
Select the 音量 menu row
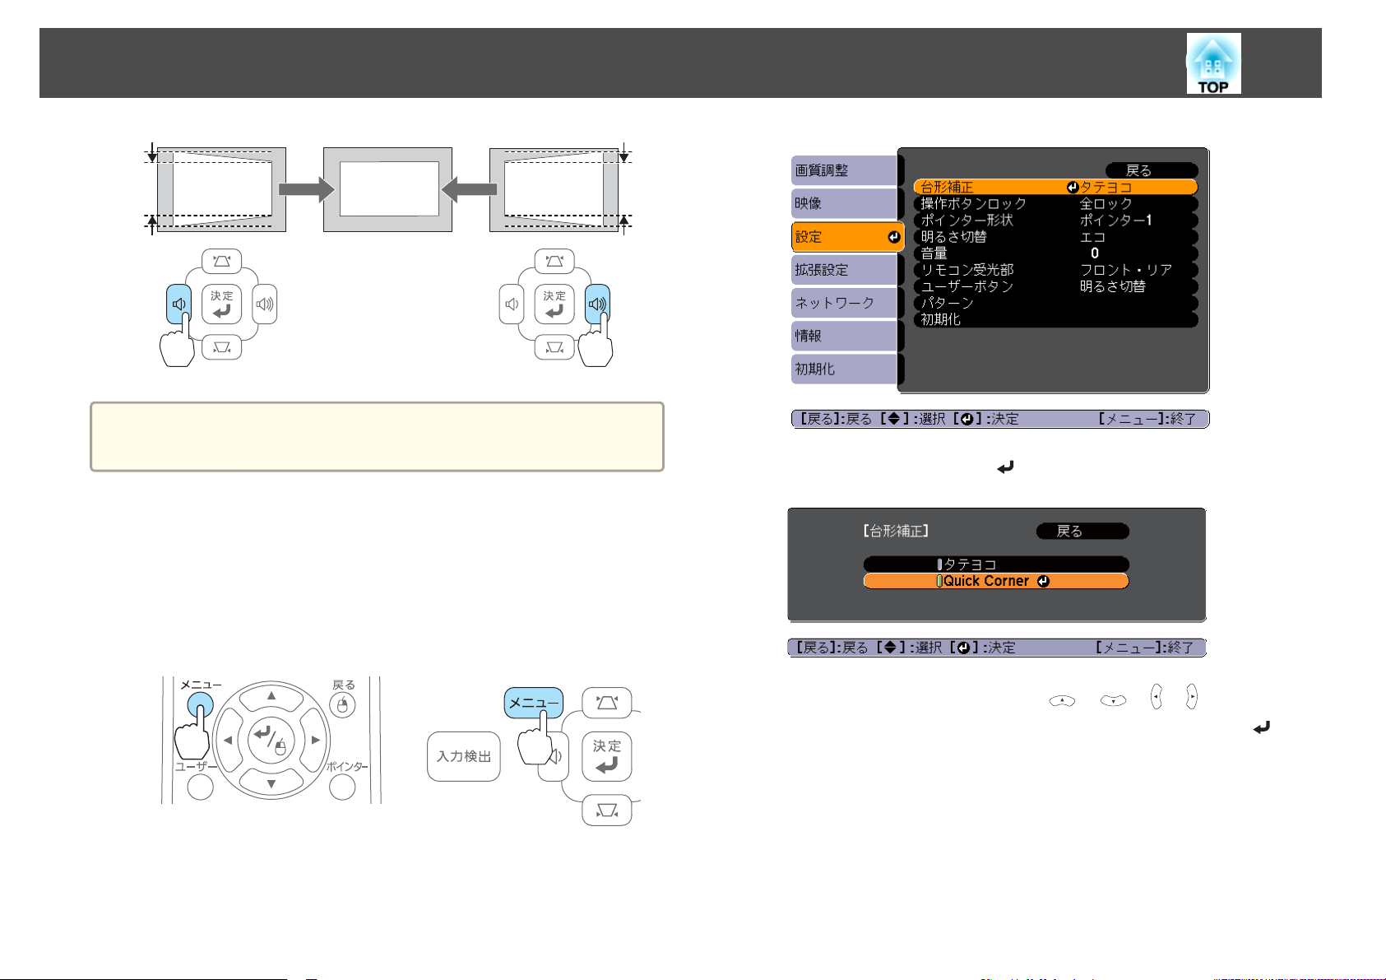(1055, 253)
